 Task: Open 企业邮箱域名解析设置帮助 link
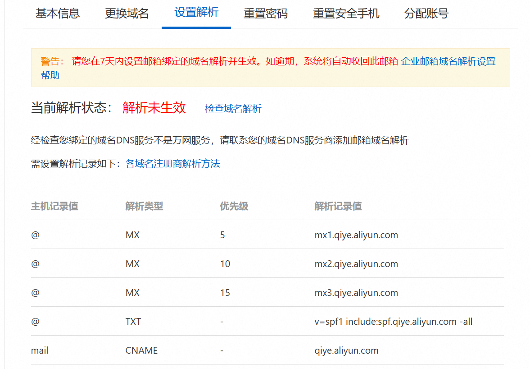click(x=448, y=61)
